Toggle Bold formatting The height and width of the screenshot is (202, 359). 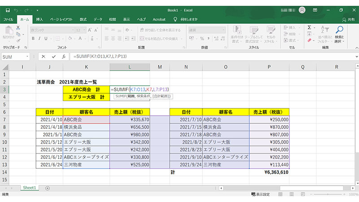pyautogui.click(x=33, y=39)
